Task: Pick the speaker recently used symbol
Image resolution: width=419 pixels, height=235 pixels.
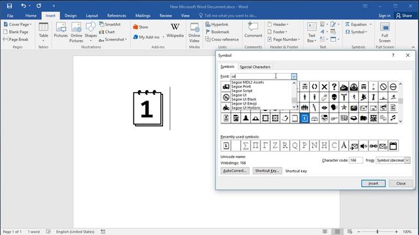Action: coord(363,146)
